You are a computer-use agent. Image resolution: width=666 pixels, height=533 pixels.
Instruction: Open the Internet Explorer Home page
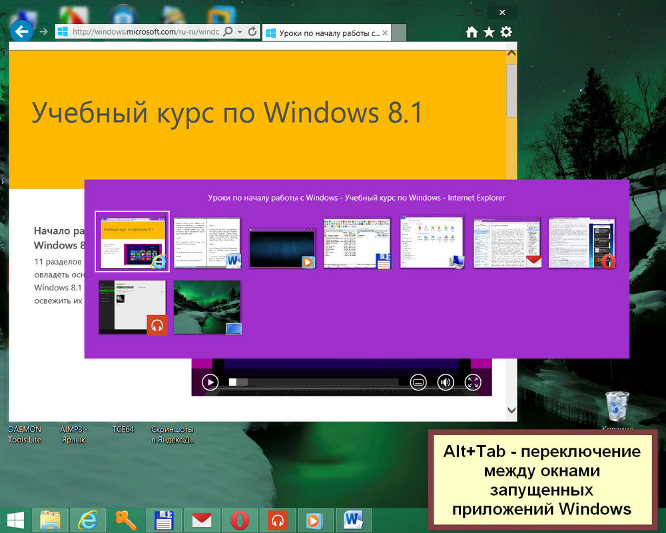472,32
